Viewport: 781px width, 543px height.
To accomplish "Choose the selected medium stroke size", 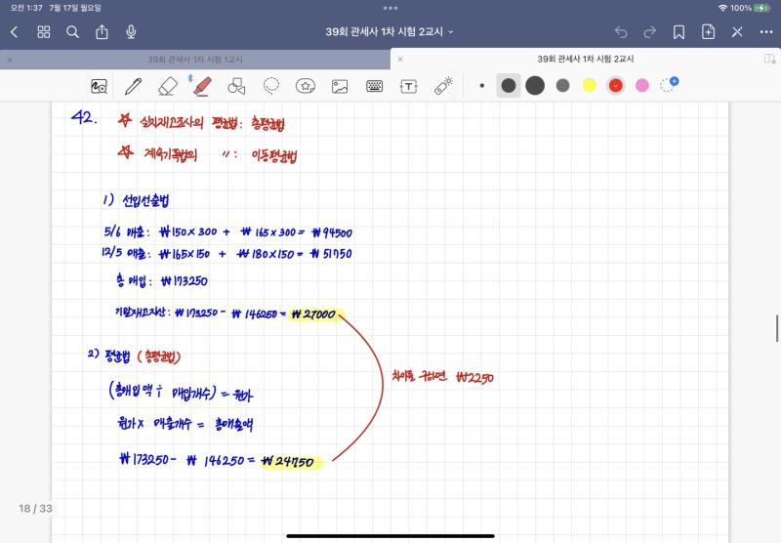I will [x=509, y=86].
